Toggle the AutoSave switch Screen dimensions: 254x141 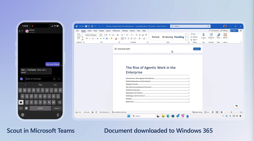coord(87,26)
